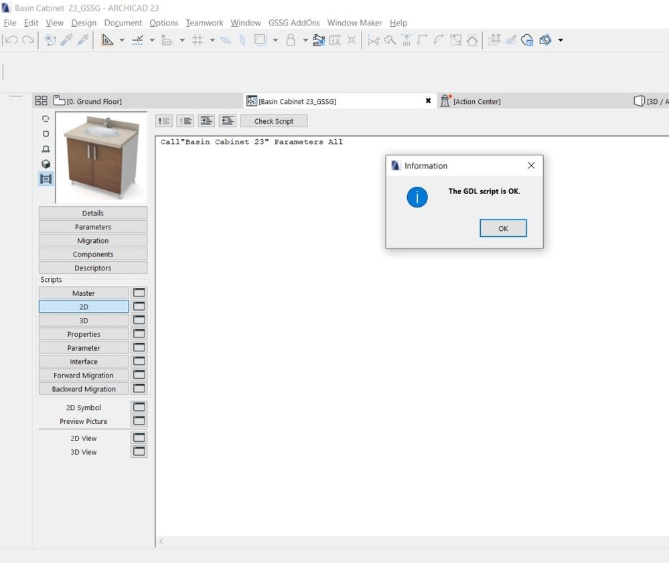Image resolution: width=669 pixels, height=563 pixels.
Task: Click the scissors trim tool icon
Action: pos(373,40)
